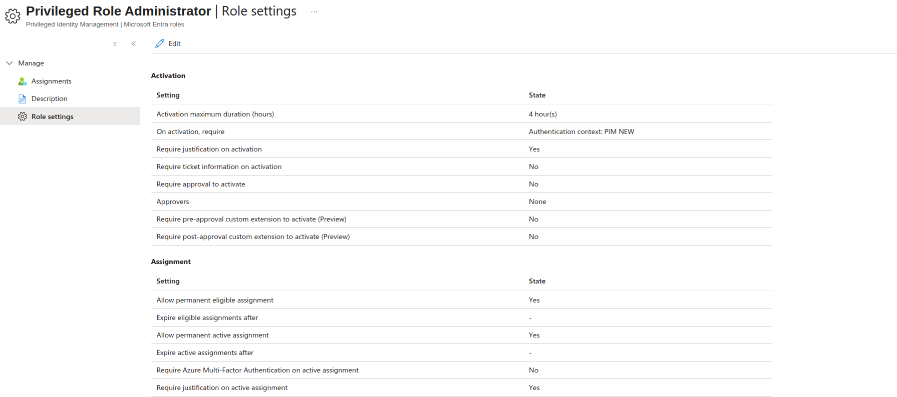Viewport: 897px width, 397px height.
Task: Click the Privileged Identity Management breadcrumb text
Action: coord(72,24)
